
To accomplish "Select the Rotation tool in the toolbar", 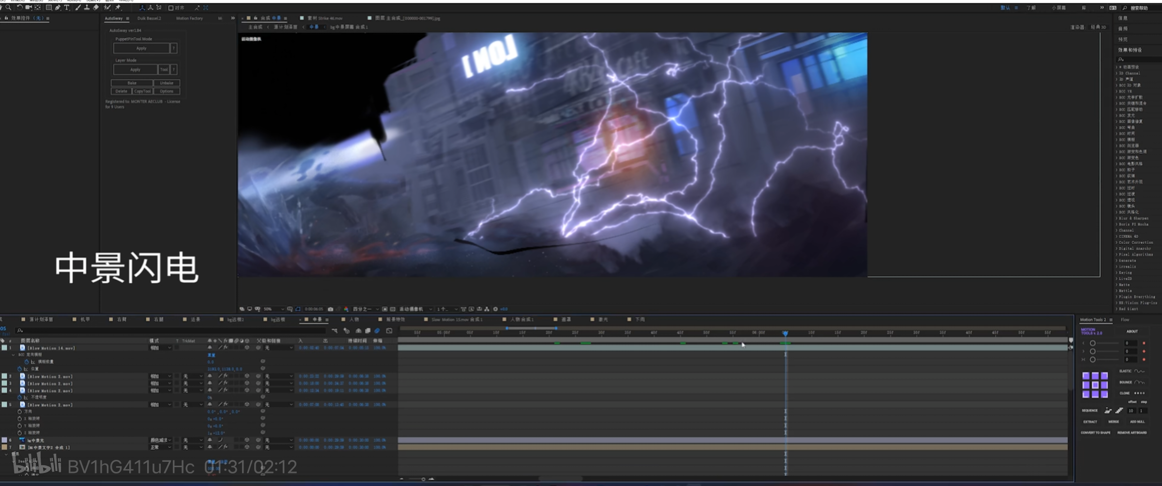I will click(x=19, y=8).
